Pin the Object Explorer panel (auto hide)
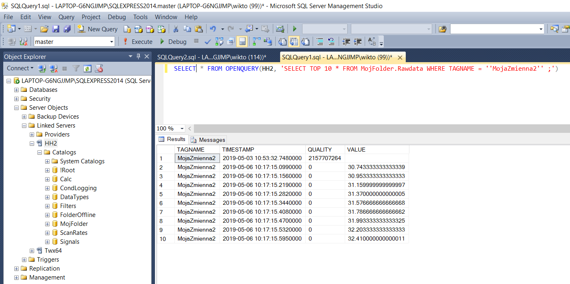 tap(138, 56)
